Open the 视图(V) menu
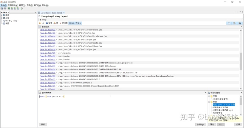Viewport: 244px width, 128px height. point(22,5)
